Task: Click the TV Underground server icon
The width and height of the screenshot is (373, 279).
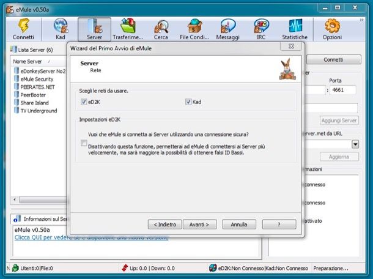Action: pos(16,110)
